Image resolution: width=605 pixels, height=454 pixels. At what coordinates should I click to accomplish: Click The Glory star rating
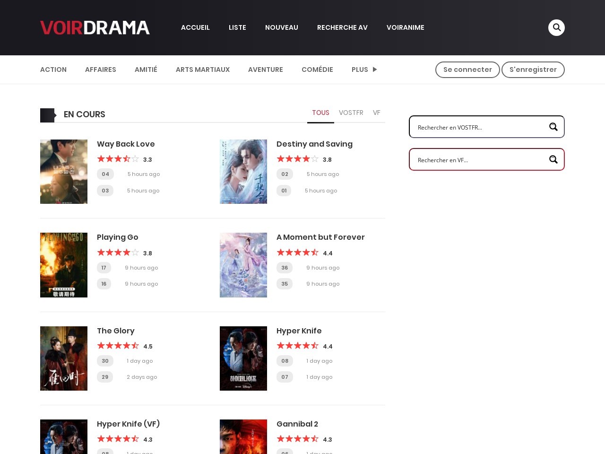[x=118, y=346]
